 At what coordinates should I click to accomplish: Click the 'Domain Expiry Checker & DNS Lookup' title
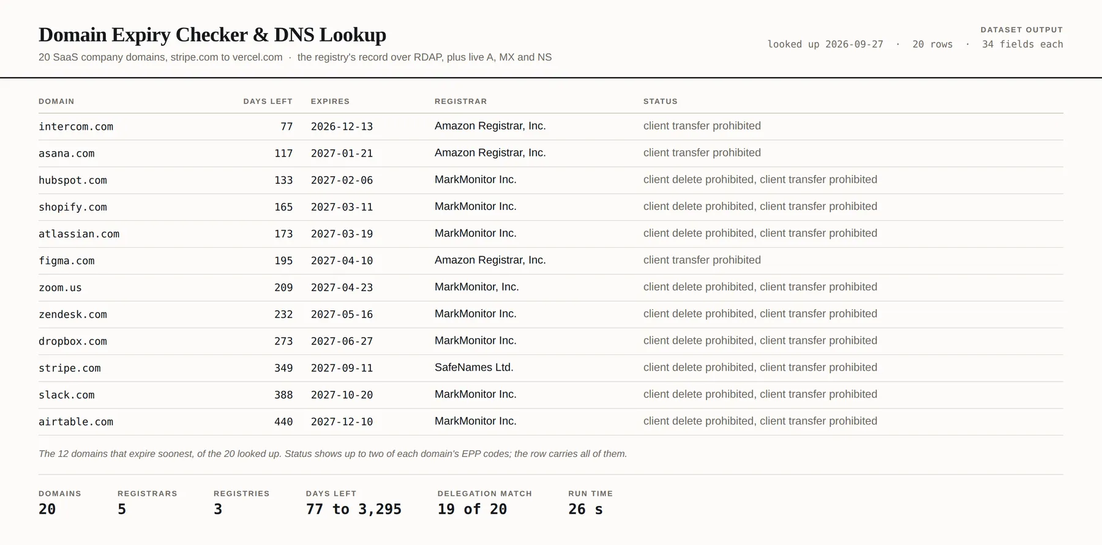212,35
